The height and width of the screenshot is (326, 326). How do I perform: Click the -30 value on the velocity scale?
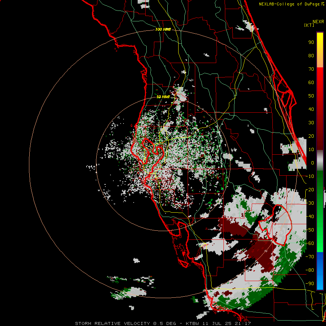click(310, 203)
